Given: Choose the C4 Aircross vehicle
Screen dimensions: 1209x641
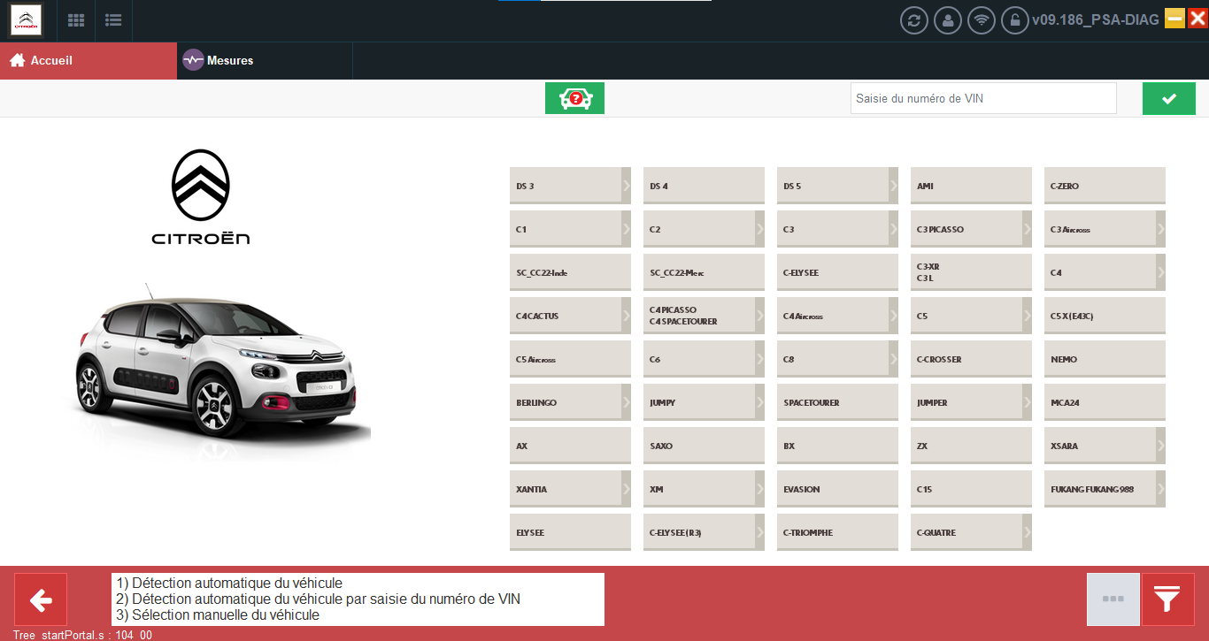Looking at the screenshot, I should 837,316.
